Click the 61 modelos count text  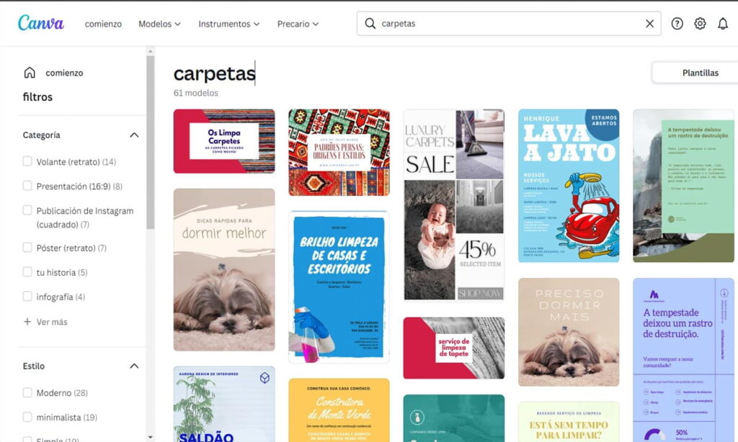click(196, 93)
